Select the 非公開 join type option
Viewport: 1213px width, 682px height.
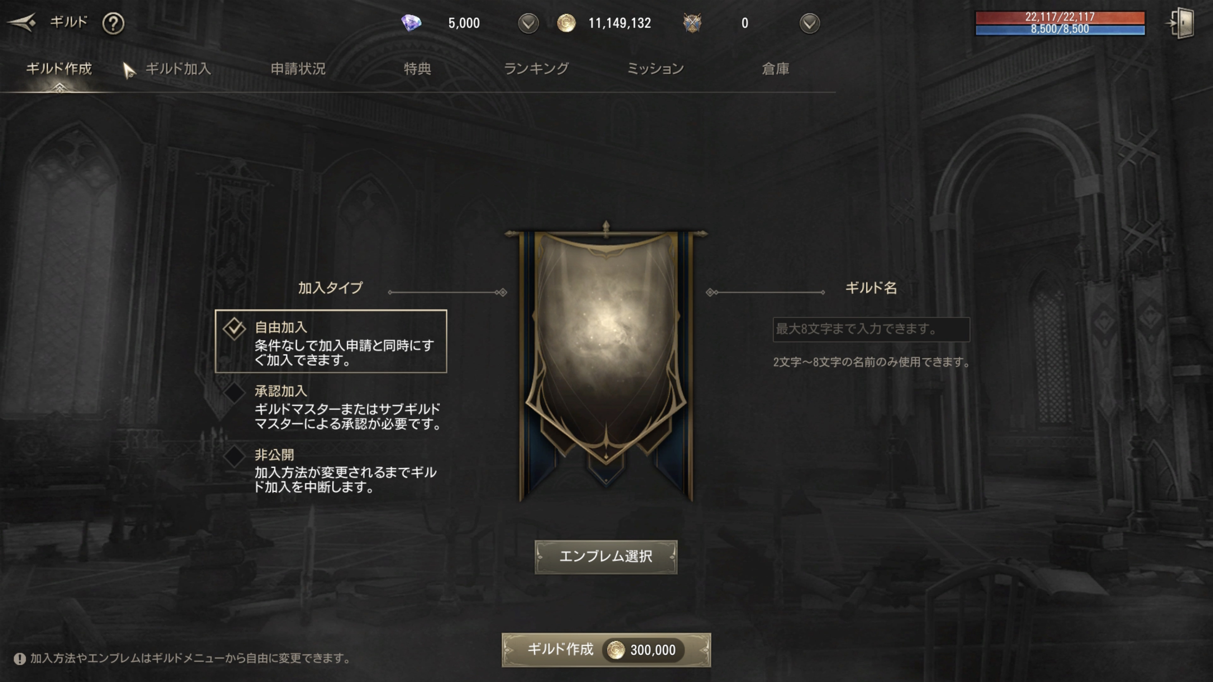331,470
